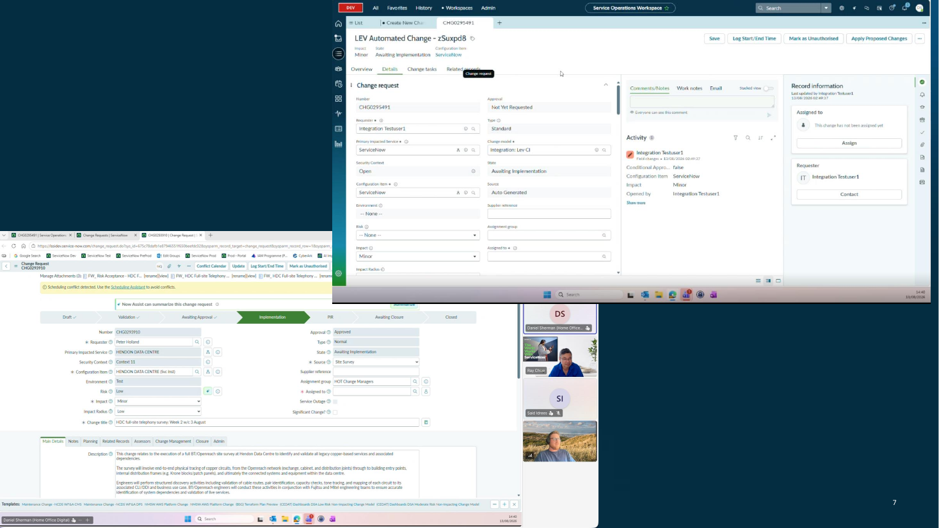Screen dimensions: 939x528
Task: Click lookup icon for Peter Holland requester
Action: click(197, 342)
